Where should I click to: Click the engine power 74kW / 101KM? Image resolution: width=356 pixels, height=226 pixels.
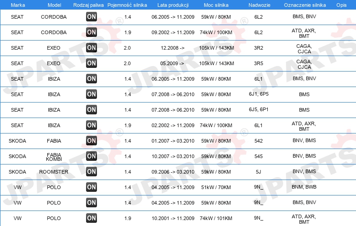216,218
